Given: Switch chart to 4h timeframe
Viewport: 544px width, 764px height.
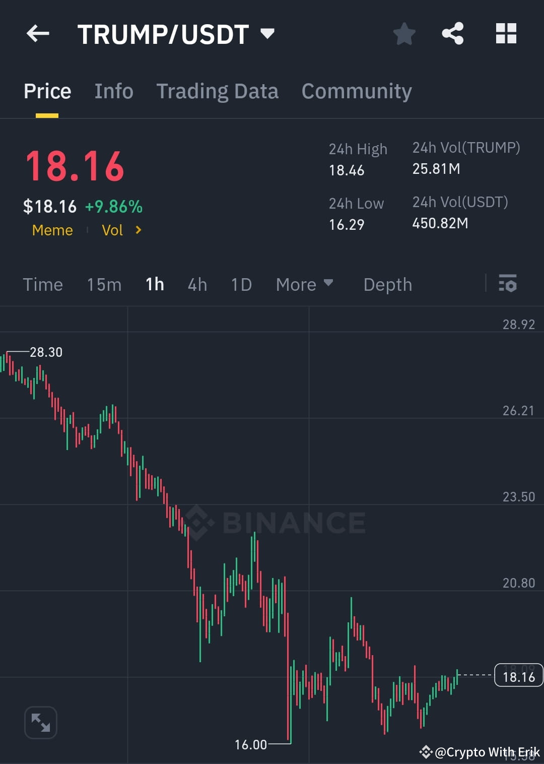Looking at the screenshot, I should (197, 284).
